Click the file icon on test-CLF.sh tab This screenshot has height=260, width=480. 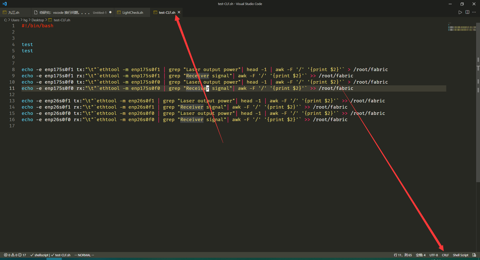155,13
